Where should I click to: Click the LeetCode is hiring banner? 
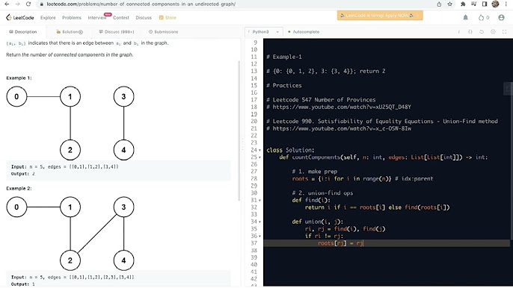pos(380,16)
